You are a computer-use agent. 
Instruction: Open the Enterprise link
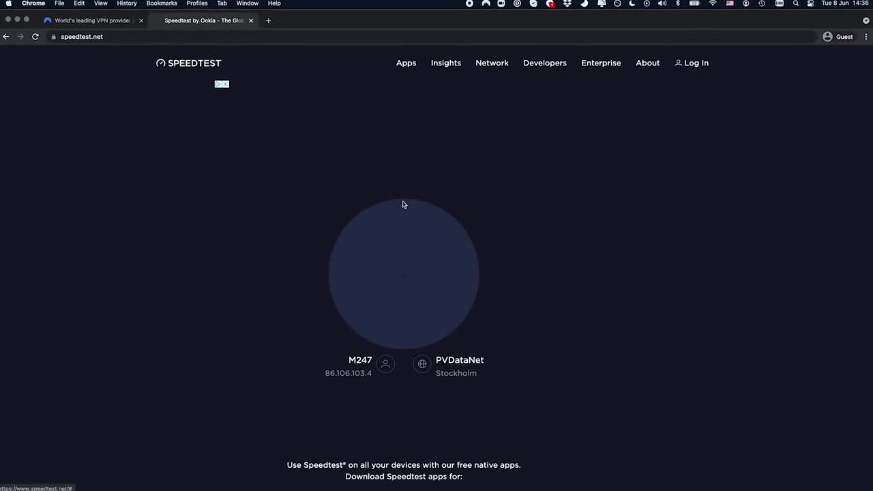coord(601,63)
